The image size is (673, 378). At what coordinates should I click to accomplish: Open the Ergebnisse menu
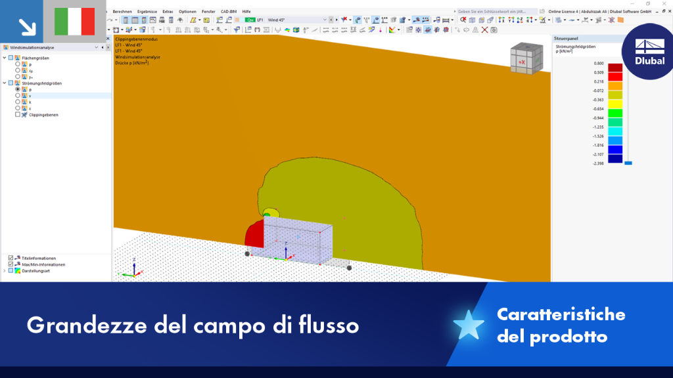pos(147,12)
